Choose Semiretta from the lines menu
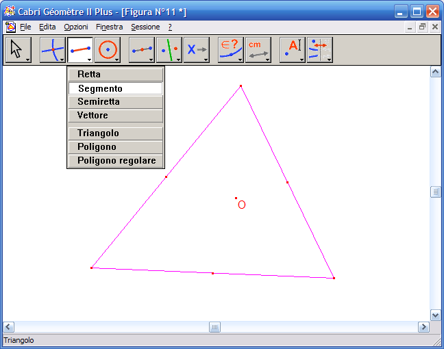The height and width of the screenshot is (349, 444). (116, 101)
